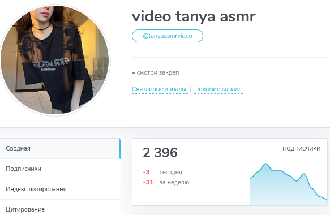
Task: Click the latest lowest point of chart
Action: (x=326, y=199)
